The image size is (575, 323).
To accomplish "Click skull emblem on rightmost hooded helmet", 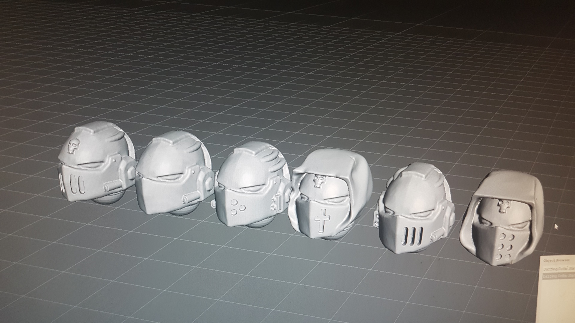I will click(x=504, y=206).
